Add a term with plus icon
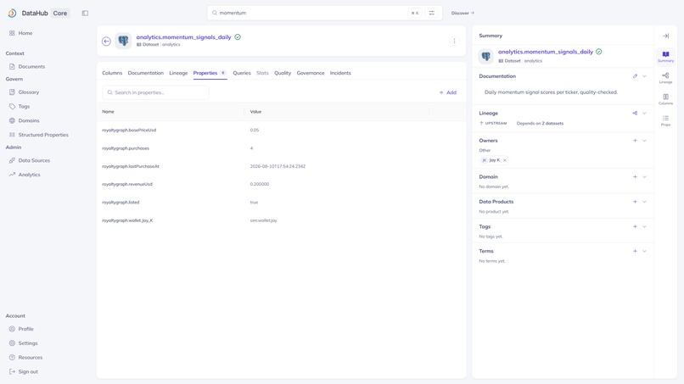The height and width of the screenshot is (384, 684). point(635,251)
